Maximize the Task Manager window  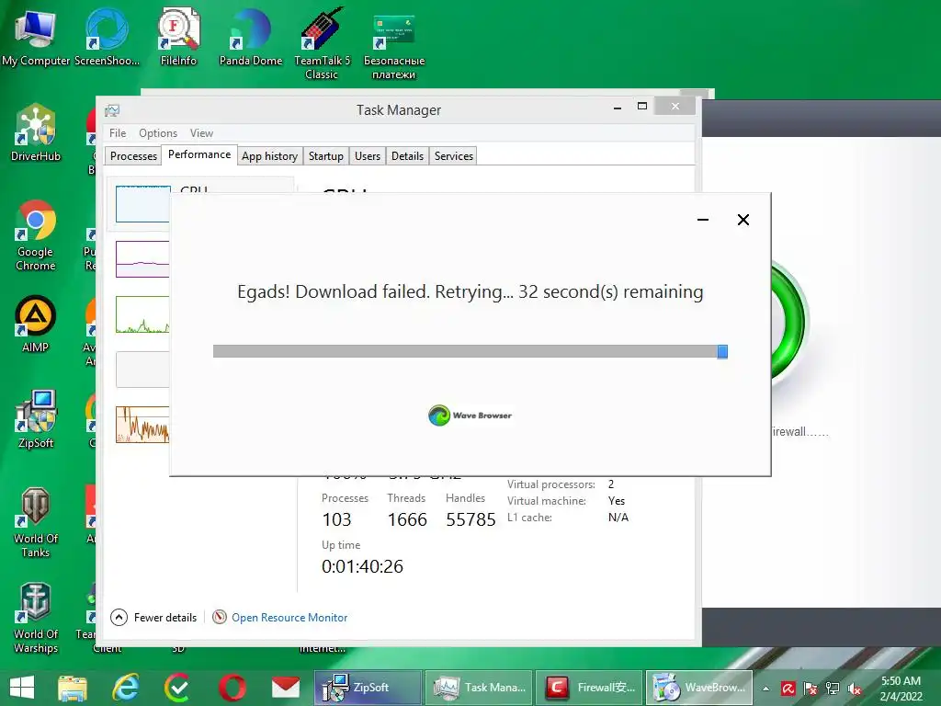click(x=642, y=107)
